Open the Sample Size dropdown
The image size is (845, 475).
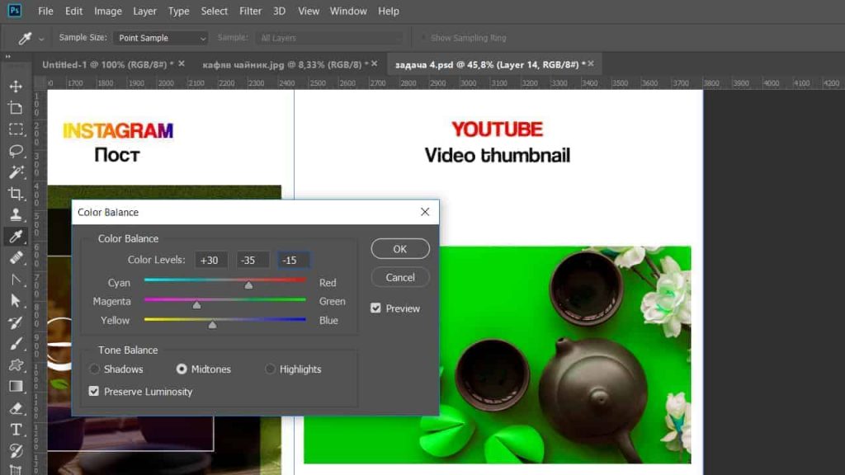[160, 38]
